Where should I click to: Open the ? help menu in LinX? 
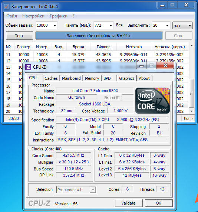pos(73,16)
